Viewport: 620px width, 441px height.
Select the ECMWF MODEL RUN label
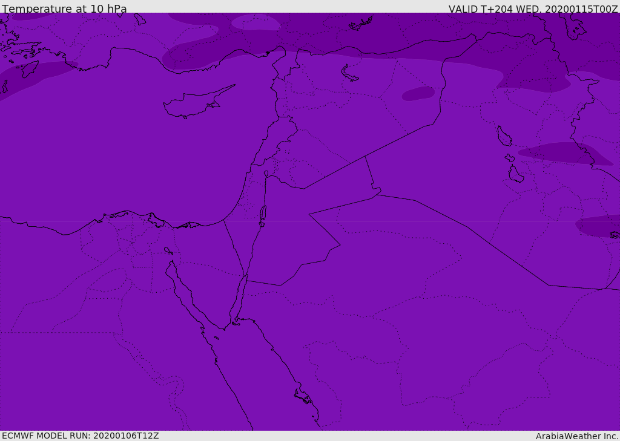(81, 436)
